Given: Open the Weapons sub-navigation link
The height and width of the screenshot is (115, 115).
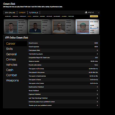Looking at the screenshot, I should coord(36,16).
